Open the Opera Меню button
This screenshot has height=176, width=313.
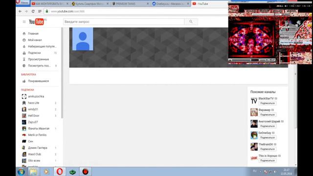coord(22,2)
